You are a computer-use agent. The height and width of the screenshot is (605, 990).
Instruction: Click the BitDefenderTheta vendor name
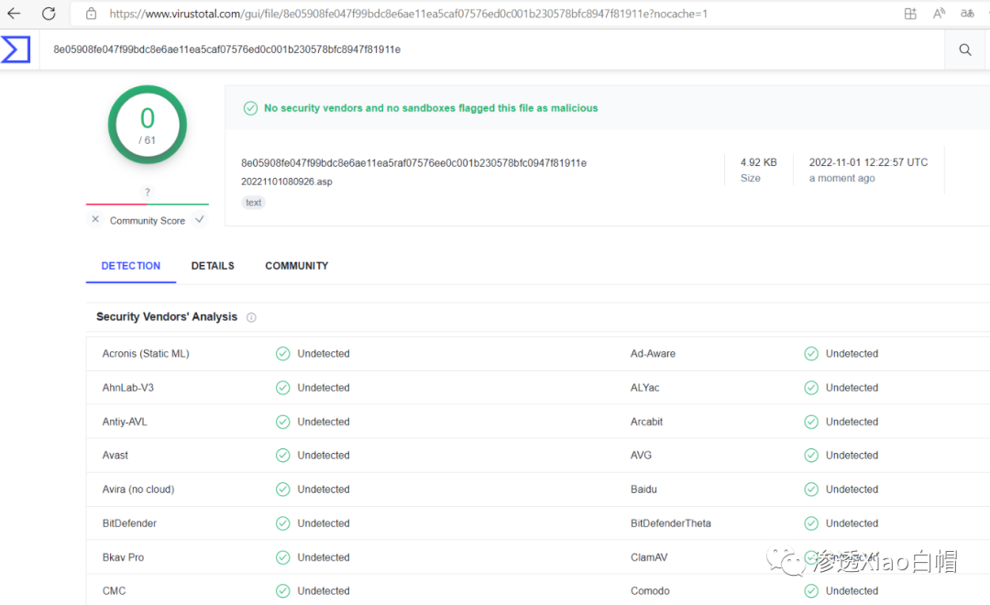coord(670,523)
